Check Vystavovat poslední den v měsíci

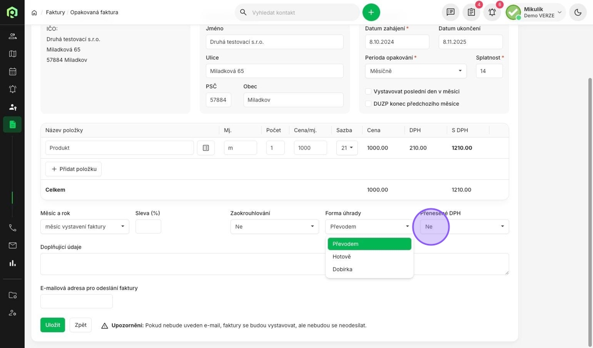tap(368, 91)
